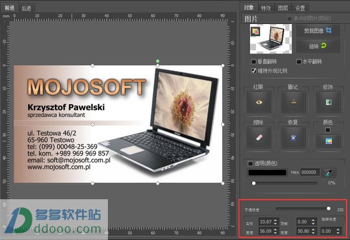The width and height of the screenshot is (350, 240).
Task: Increase the top offset 0.00 beside 33.87
Action: click(313, 220)
